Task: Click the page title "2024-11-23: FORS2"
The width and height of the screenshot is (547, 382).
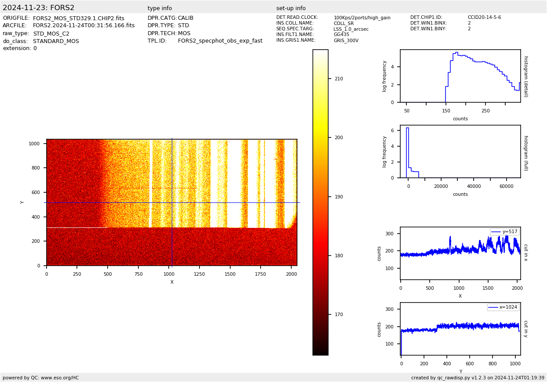Action: 39,8
